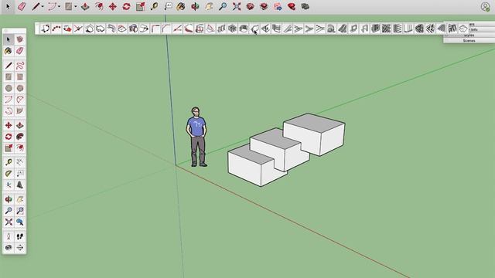Activate Push/Pull in the left palette
The image size is (495, 278).
pos(20,125)
